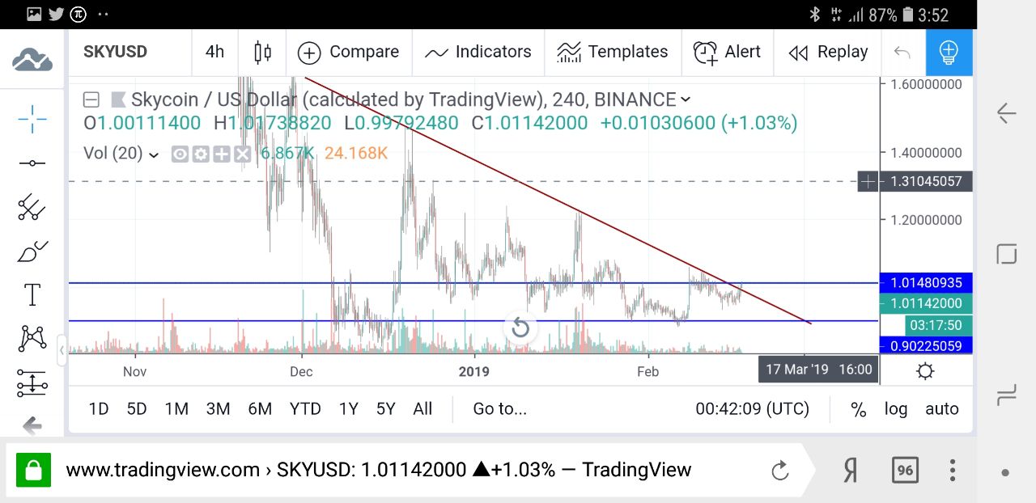The image size is (1036, 503).
Task: Publish idea with the lightbulb button
Action: coord(949,53)
